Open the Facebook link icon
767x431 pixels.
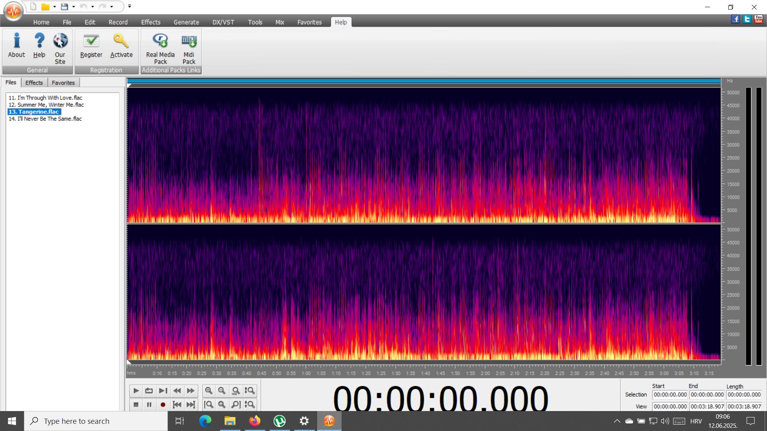[x=735, y=19]
